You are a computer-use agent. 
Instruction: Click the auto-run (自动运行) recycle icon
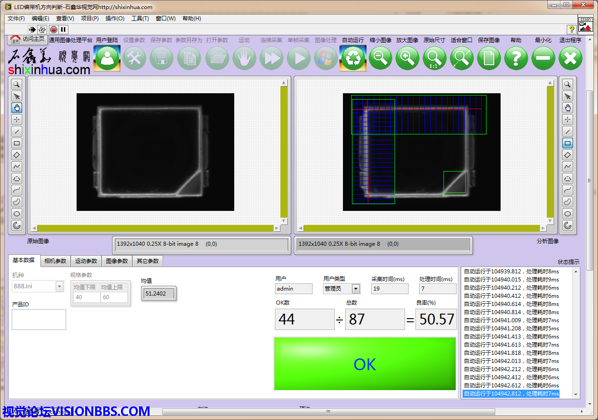tap(353, 58)
